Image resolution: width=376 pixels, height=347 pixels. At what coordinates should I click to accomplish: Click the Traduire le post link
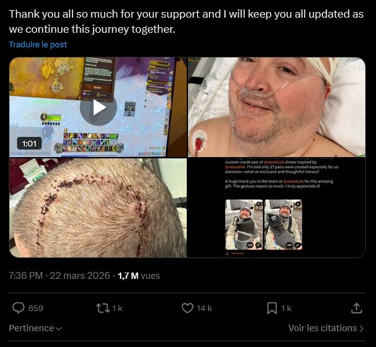38,45
